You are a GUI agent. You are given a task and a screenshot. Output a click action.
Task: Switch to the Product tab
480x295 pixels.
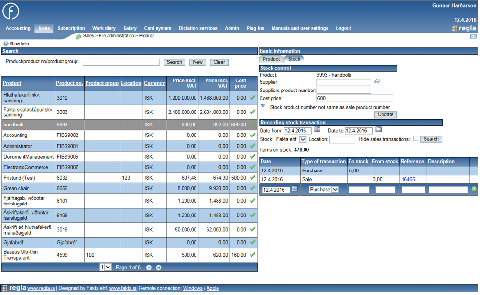point(271,59)
